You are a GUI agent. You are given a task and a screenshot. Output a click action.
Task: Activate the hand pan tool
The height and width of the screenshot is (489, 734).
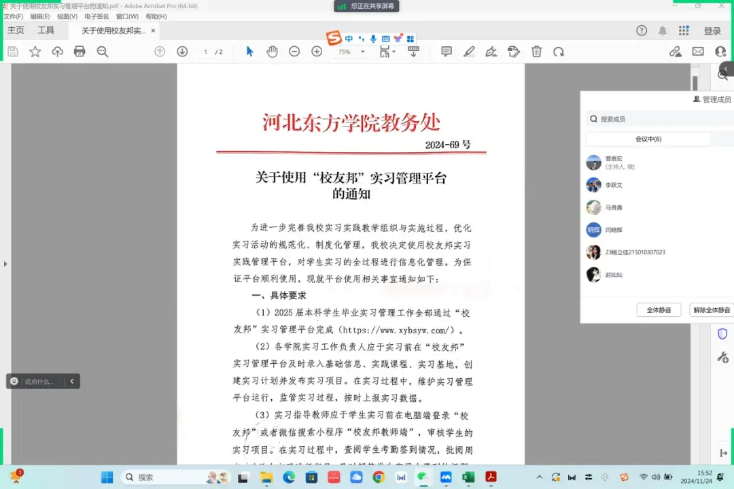pos(272,52)
